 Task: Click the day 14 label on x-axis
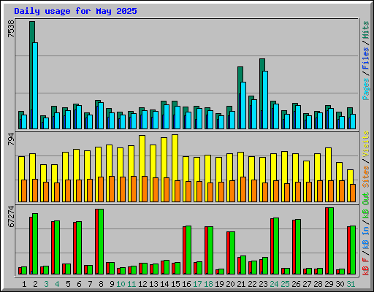pyautogui.click(x=164, y=284)
